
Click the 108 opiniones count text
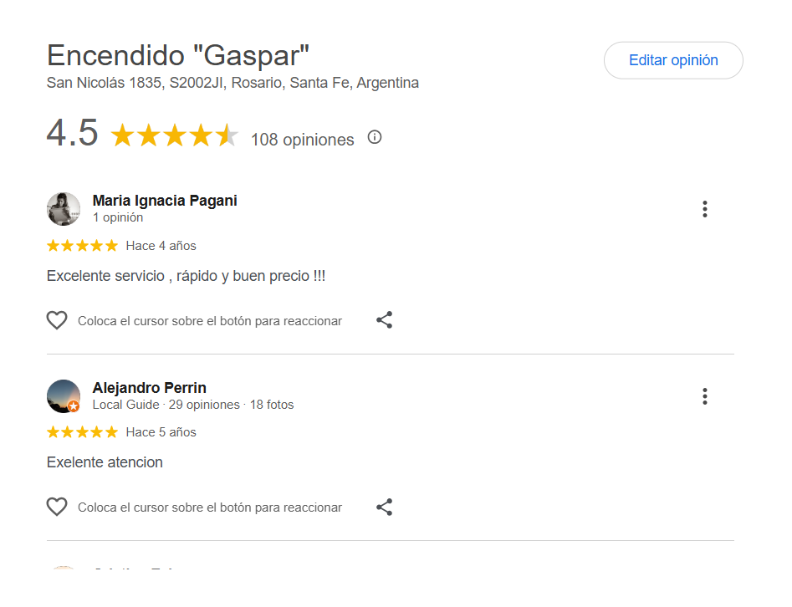302,140
